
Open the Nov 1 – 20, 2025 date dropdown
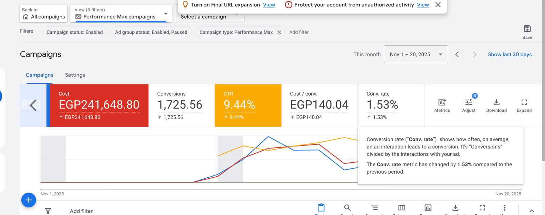[416, 54]
